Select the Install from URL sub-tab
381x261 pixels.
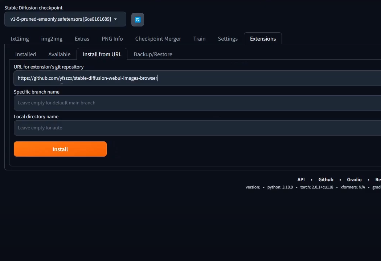coord(102,54)
